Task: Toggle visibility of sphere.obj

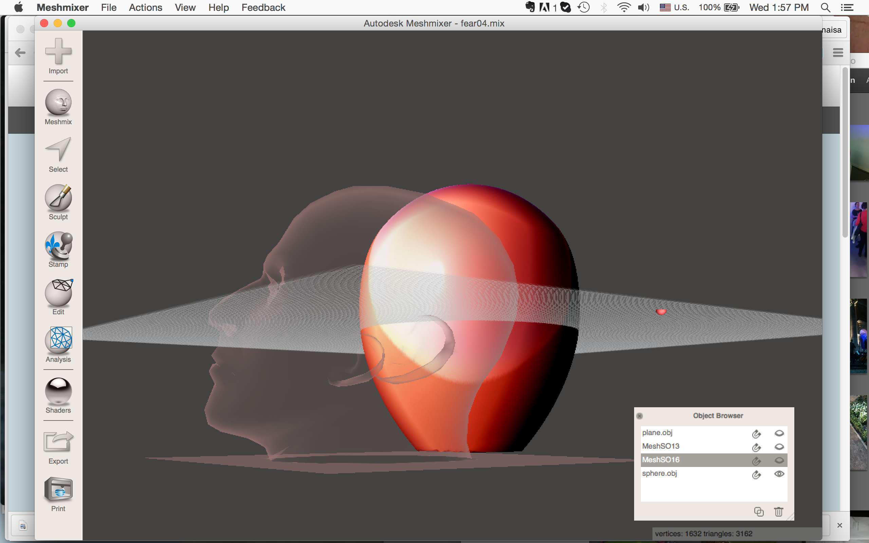Action: point(779,473)
